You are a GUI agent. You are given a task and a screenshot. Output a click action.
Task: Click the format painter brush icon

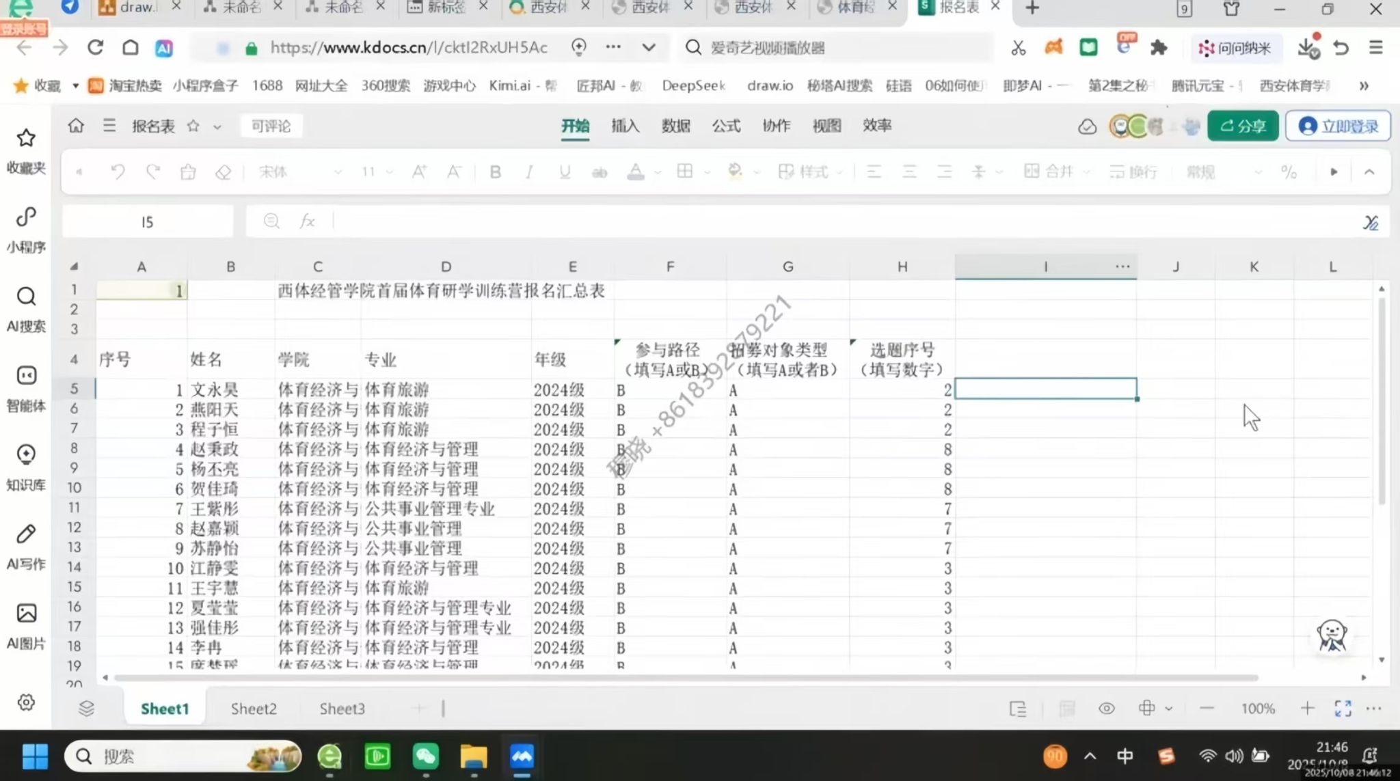(x=188, y=172)
